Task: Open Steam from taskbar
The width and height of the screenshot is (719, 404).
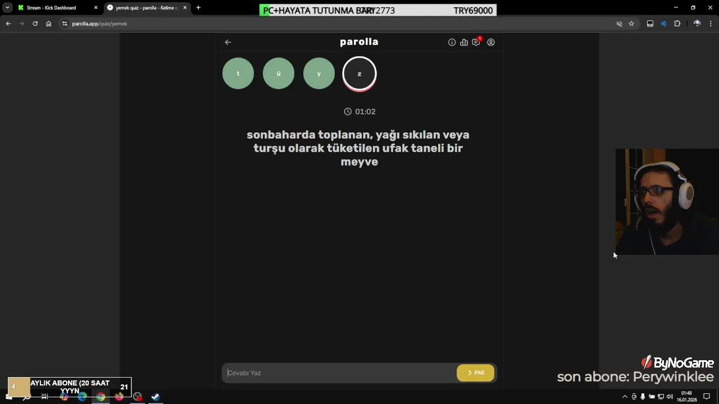Action: pyautogui.click(x=156, y=397)
